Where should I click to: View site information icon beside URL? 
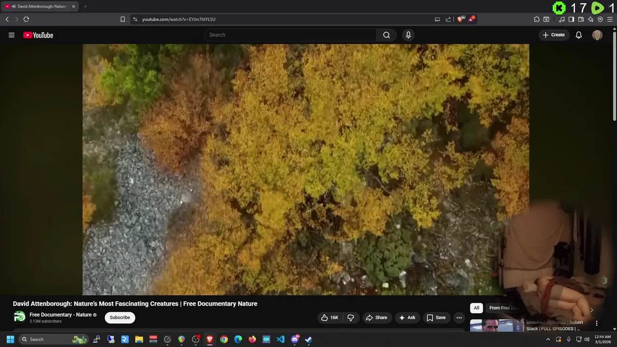pos(135,19)
